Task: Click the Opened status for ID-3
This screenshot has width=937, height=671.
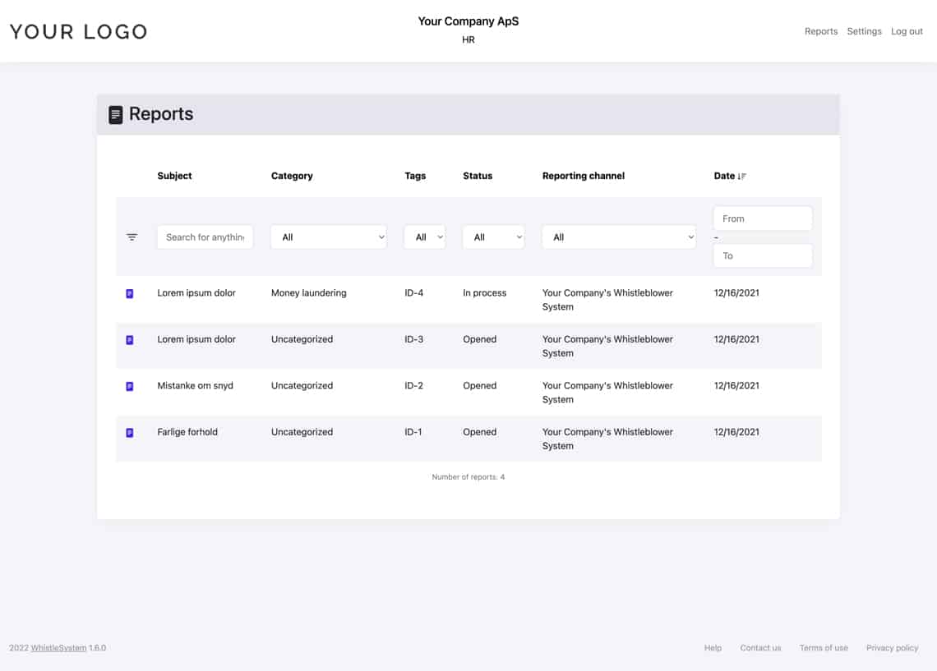Action: 479,339
